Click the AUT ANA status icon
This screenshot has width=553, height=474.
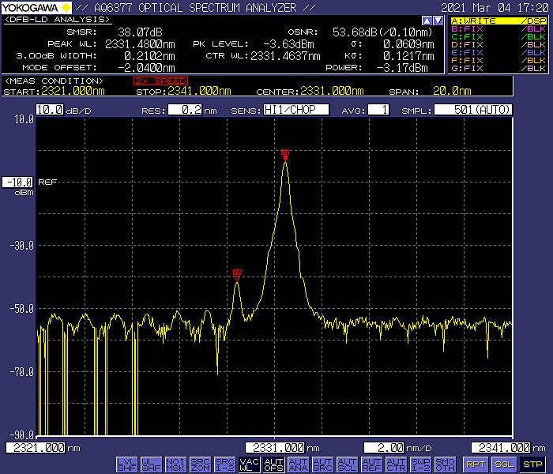point(298,464)
